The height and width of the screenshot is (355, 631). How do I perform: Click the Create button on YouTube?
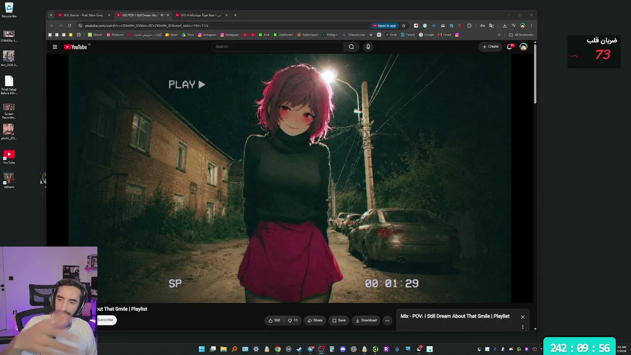pyautogui.click(x=491, y=47)
